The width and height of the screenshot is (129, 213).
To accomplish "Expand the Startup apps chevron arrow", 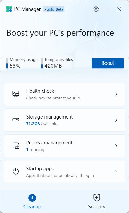I will coord(116,172).
